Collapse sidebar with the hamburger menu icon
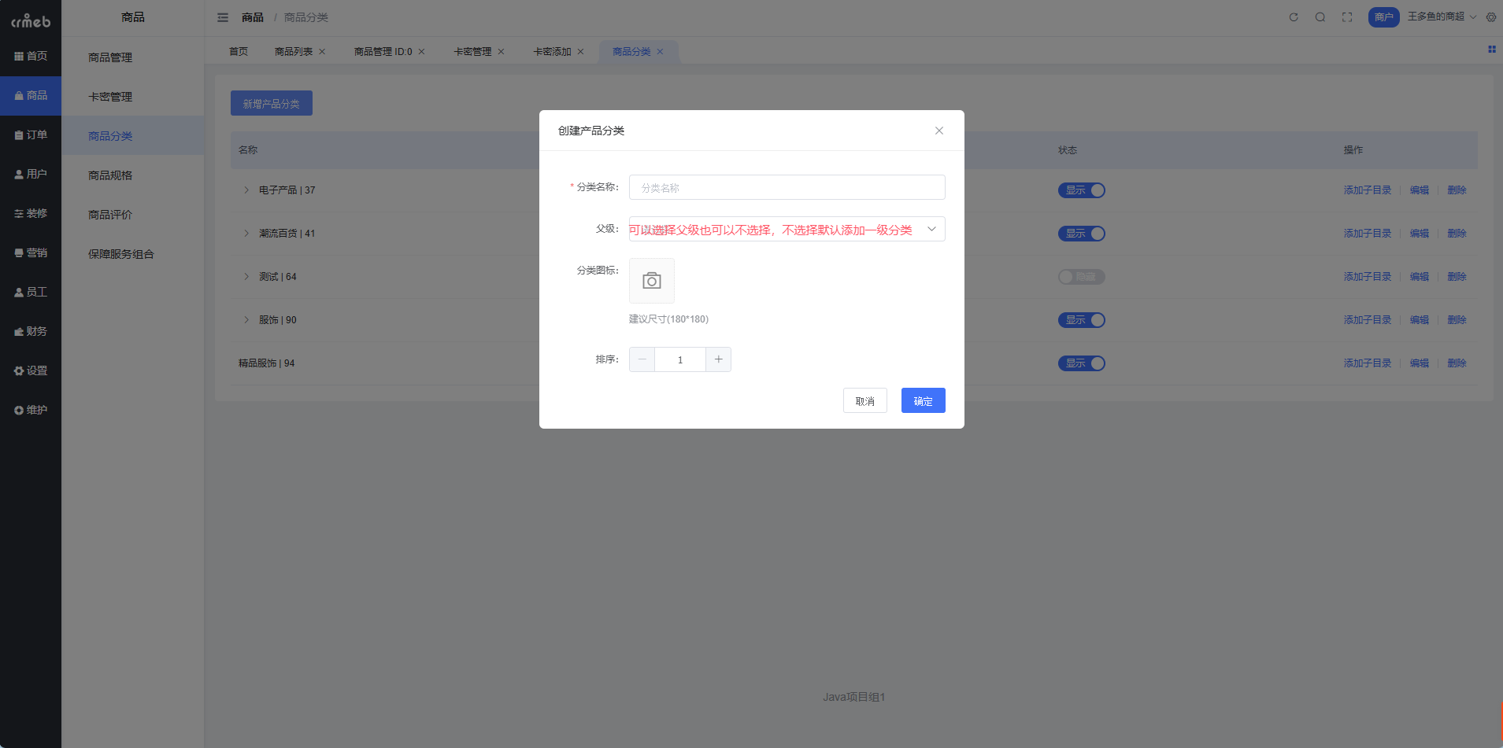This screenshot has width=1503, height=748. (x=223, y=17)
